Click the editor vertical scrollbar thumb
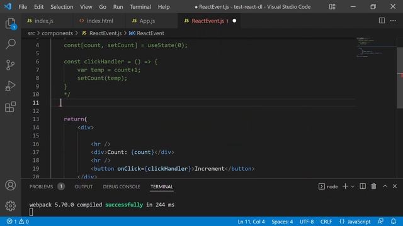403x226 pixels. [400, 78]
